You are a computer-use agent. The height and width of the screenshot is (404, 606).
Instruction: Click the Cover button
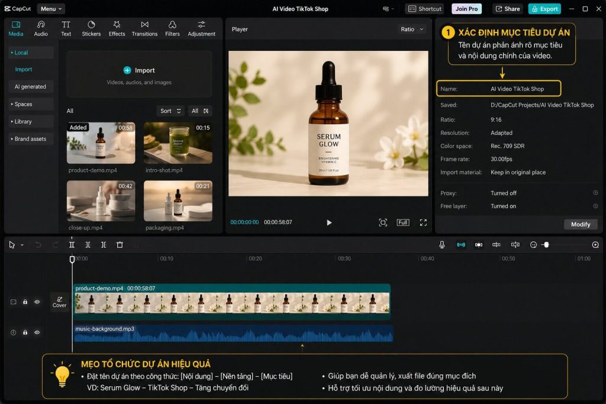tap(60, 302)
